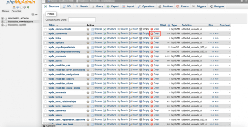Click Drop icon for wp3x_comments
Image resolution: width=248 pixels, height=127 pixels.
[152, 33]
